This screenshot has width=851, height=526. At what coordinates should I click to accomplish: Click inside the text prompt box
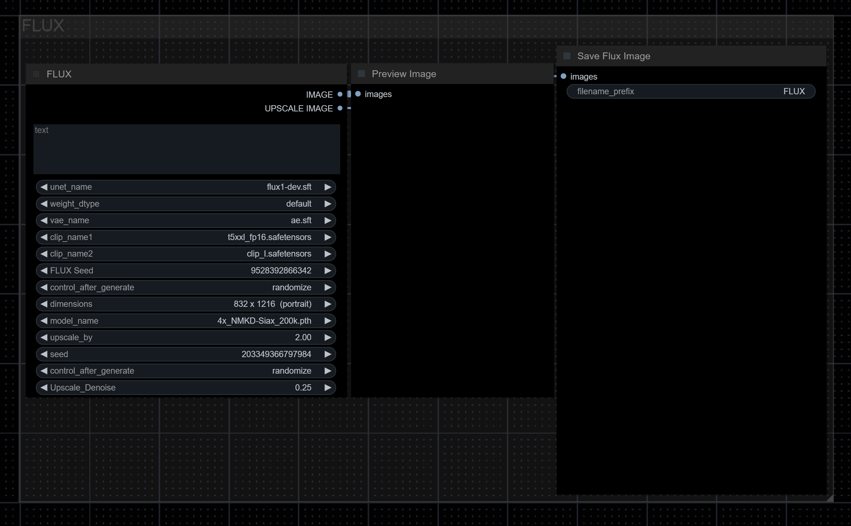pyautogui.click(x=187, y=150)
